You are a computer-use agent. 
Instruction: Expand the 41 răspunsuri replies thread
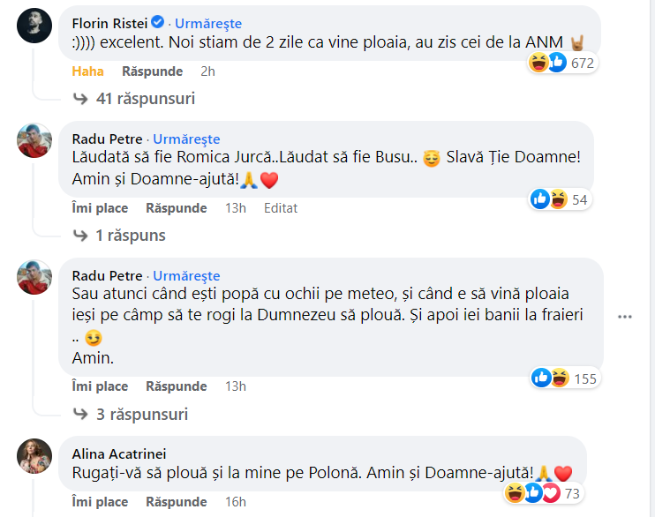(x=146, y=99)
